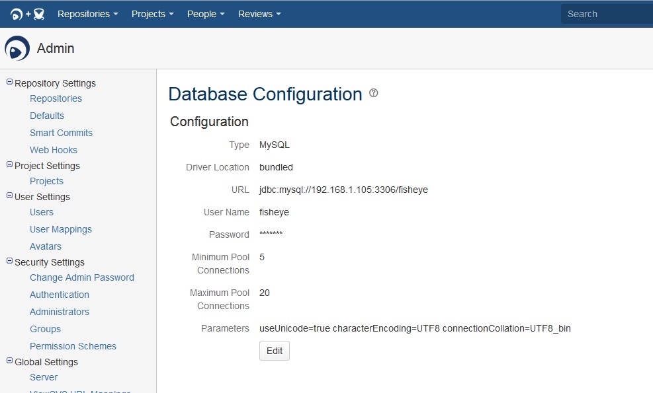The image size is (653, 393).
Task: Open Permission Schemes
Action: (73, 346)
